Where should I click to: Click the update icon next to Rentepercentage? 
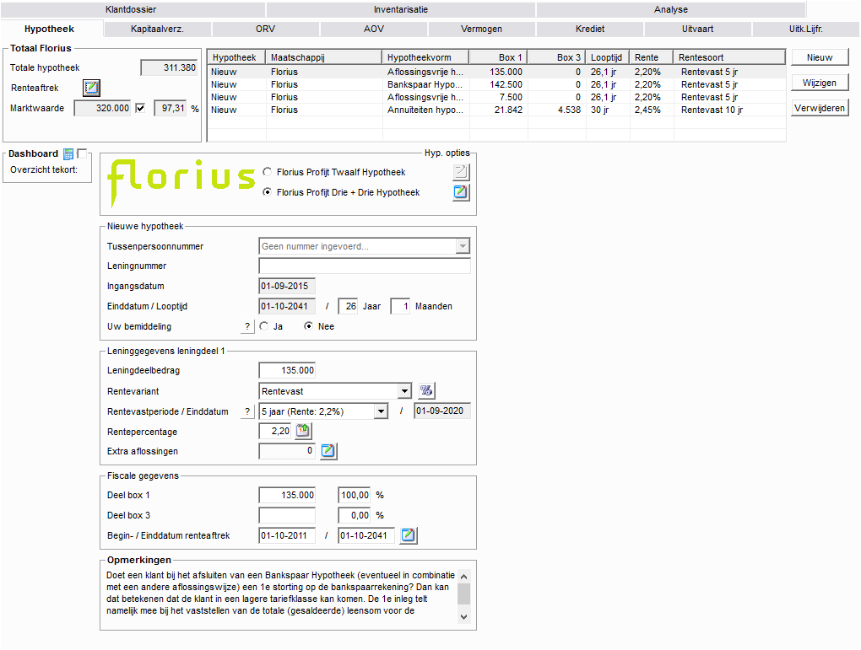pos(302,431)
